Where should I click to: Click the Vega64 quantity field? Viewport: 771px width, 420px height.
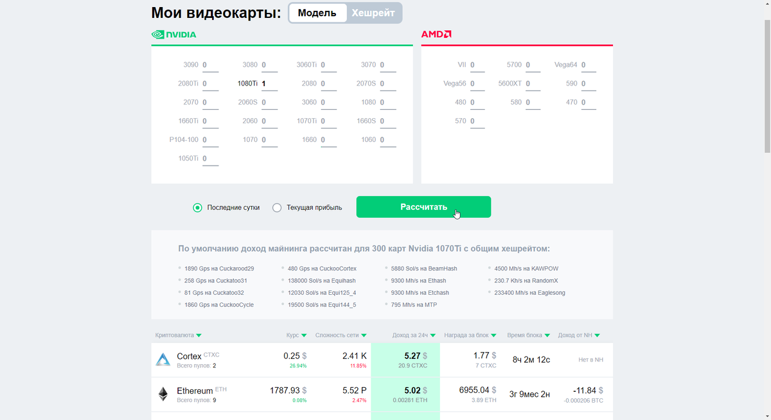tap(589, 65)
